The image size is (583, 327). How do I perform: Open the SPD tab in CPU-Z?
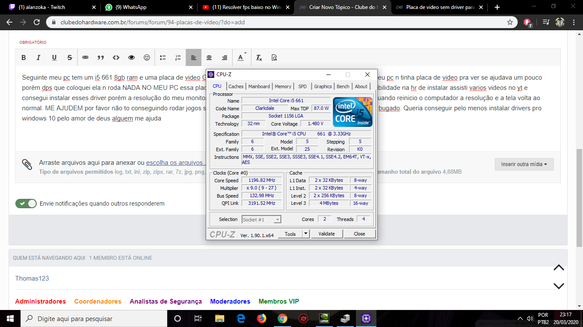[303, 86]
